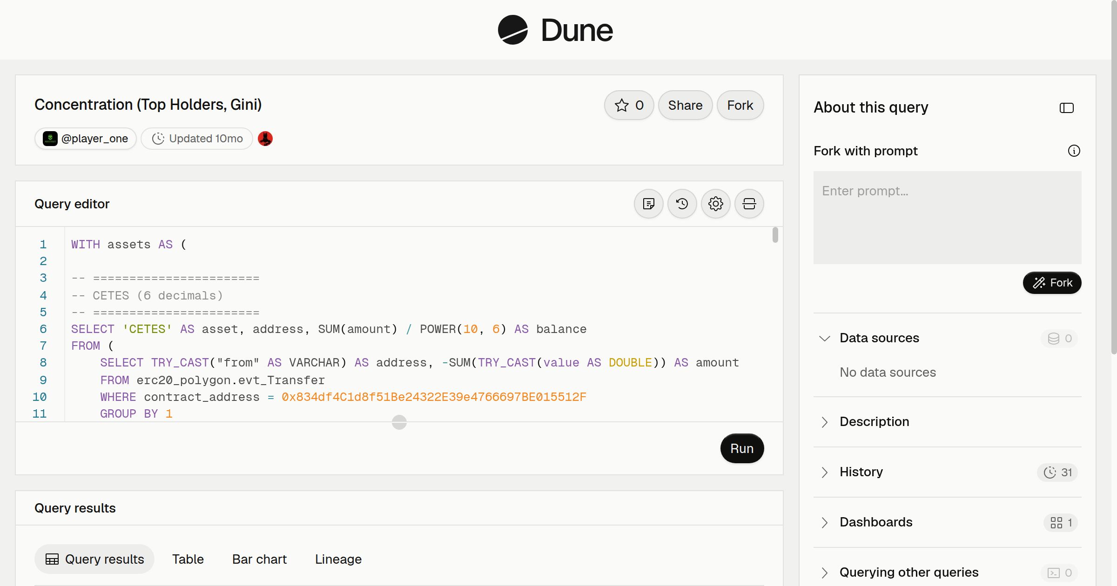Select the Query results tab
This screenshot has width=1117, height=586.
point(94,559)
